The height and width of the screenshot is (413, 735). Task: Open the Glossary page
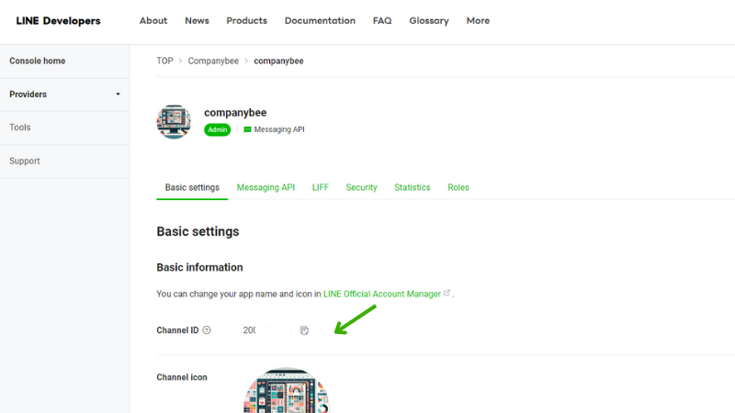pos(429,20)
